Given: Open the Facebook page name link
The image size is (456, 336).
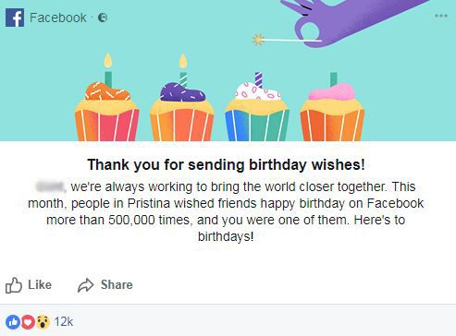Looking at the screenshot, I should point(58,18).
